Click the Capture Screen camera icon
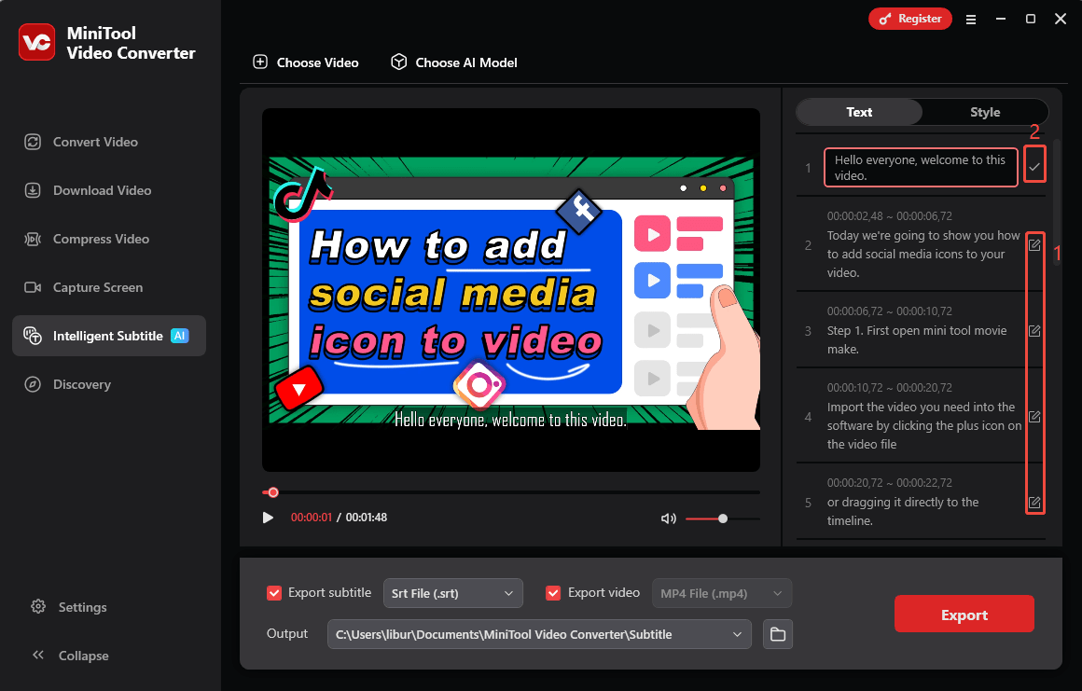The height and width of the screenshot is (691, 1082). point(33,287)
